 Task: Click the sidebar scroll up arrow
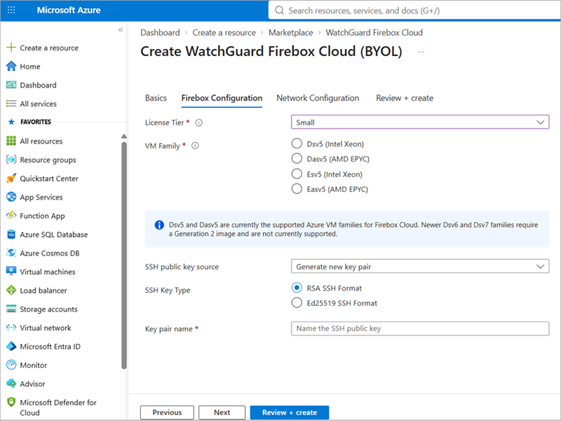click(124, 136)
